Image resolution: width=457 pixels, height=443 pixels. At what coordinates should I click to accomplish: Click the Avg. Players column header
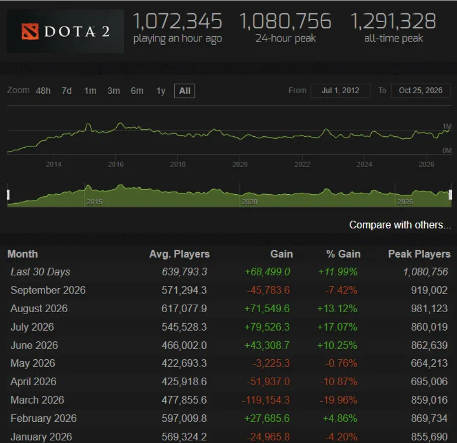coord(180,254)
